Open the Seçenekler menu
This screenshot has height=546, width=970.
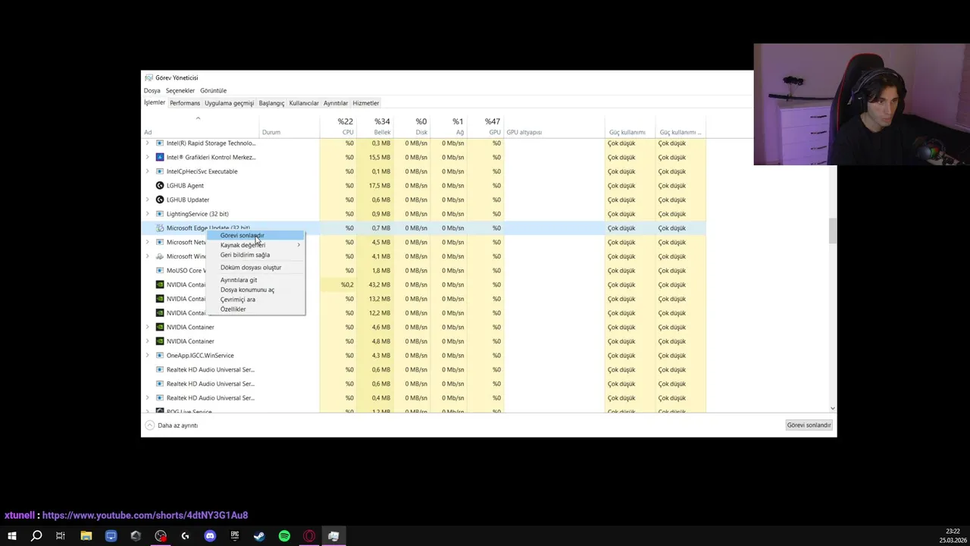tap(180, 91)
